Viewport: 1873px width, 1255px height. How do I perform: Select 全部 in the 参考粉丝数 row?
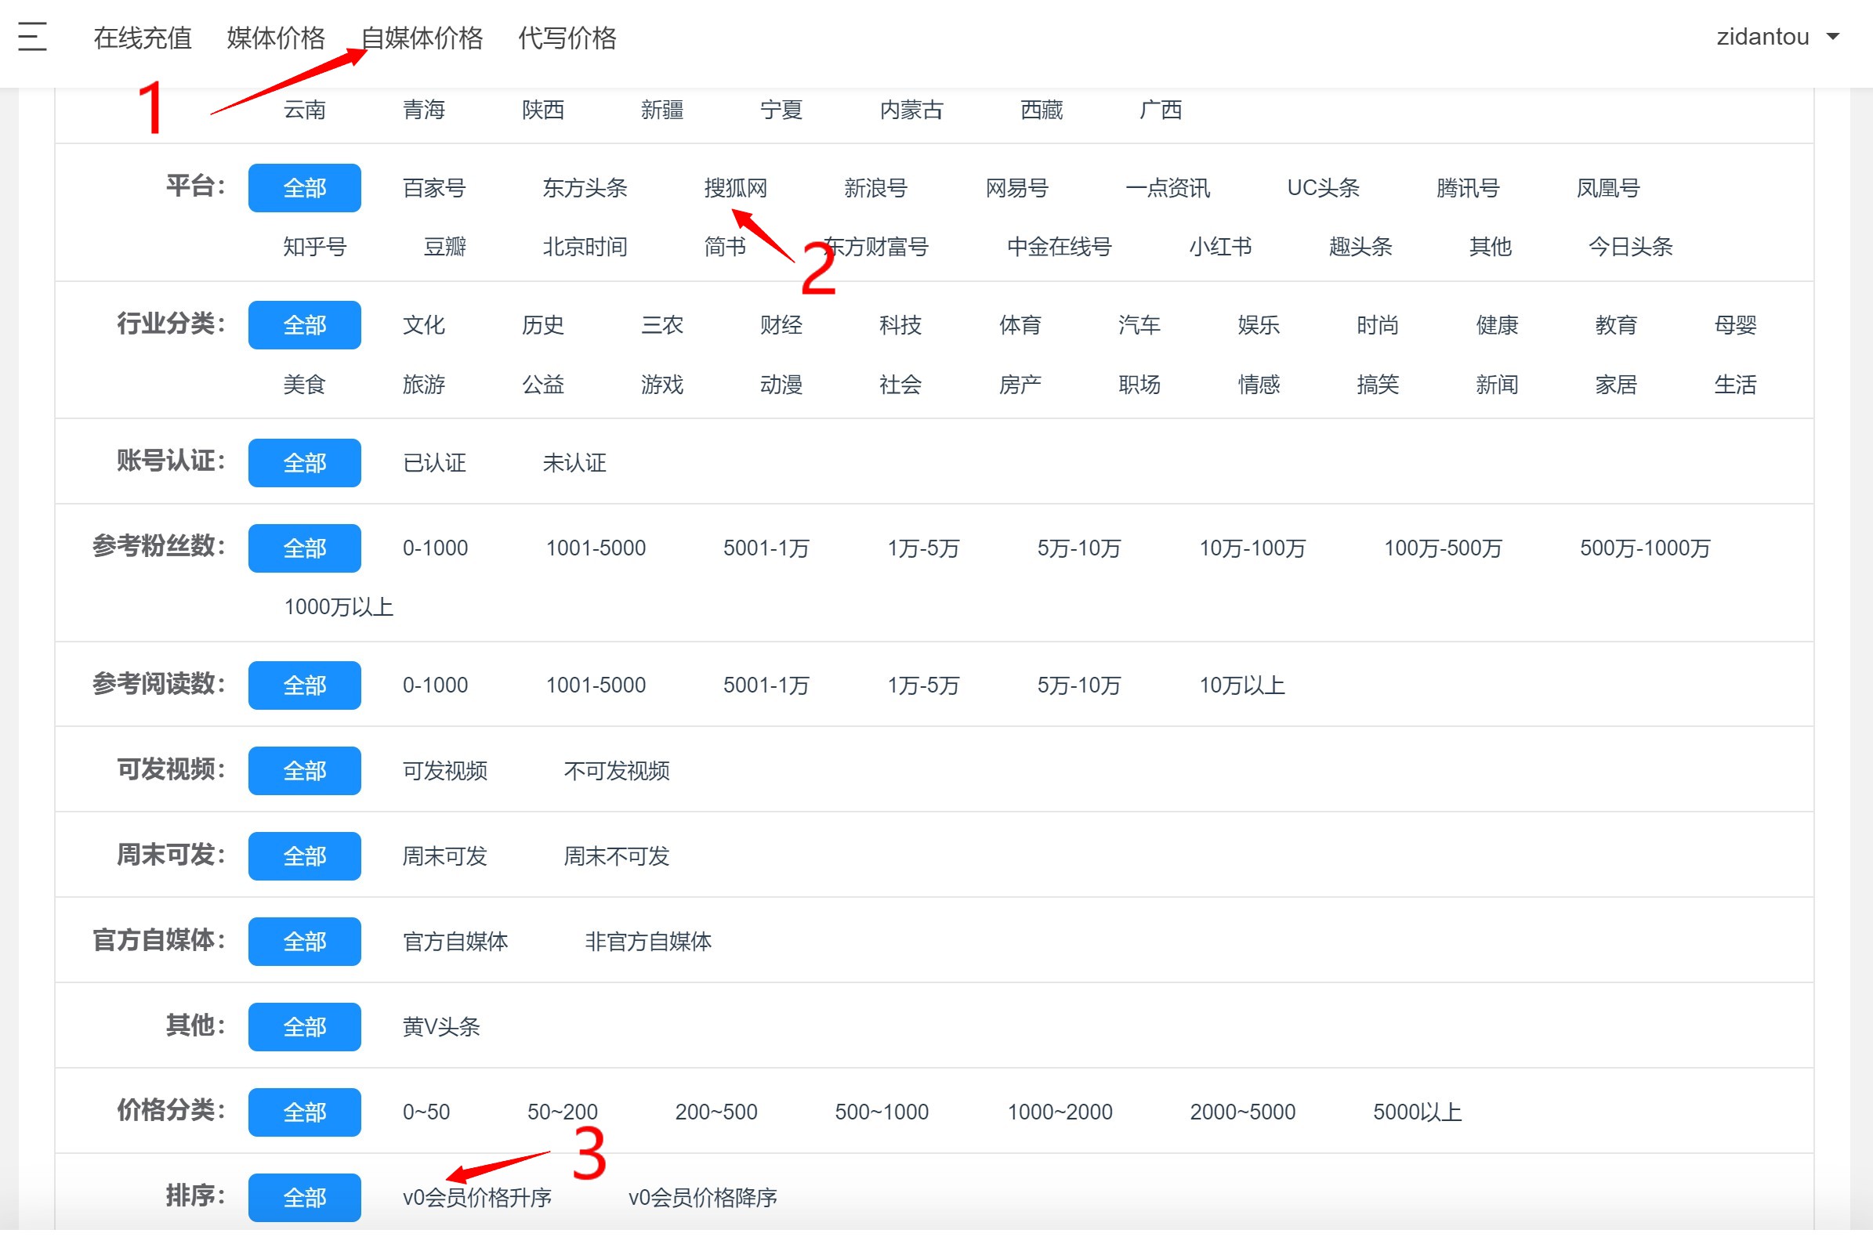pos(304,548)
